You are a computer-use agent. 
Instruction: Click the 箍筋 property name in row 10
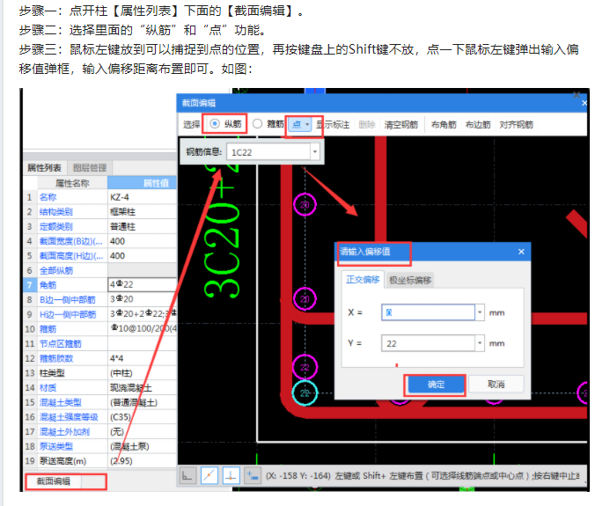(48, 329)
